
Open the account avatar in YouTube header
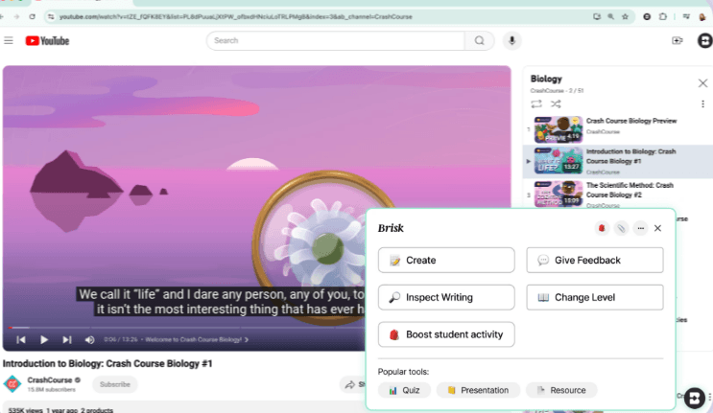coord(704,41)
